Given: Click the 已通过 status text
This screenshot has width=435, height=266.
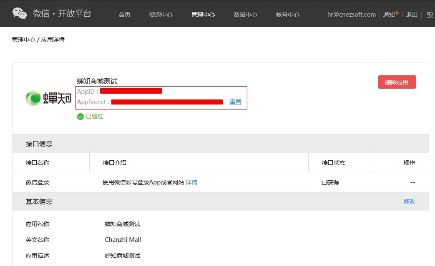Looking at the screenshot, I should 95,116.
